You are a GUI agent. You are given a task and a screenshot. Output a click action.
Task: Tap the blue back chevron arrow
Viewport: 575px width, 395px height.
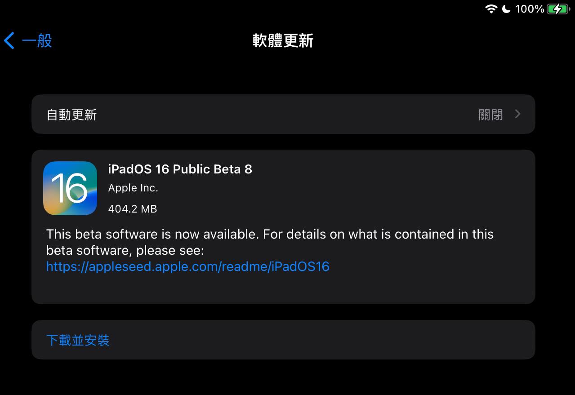[9, 41]
